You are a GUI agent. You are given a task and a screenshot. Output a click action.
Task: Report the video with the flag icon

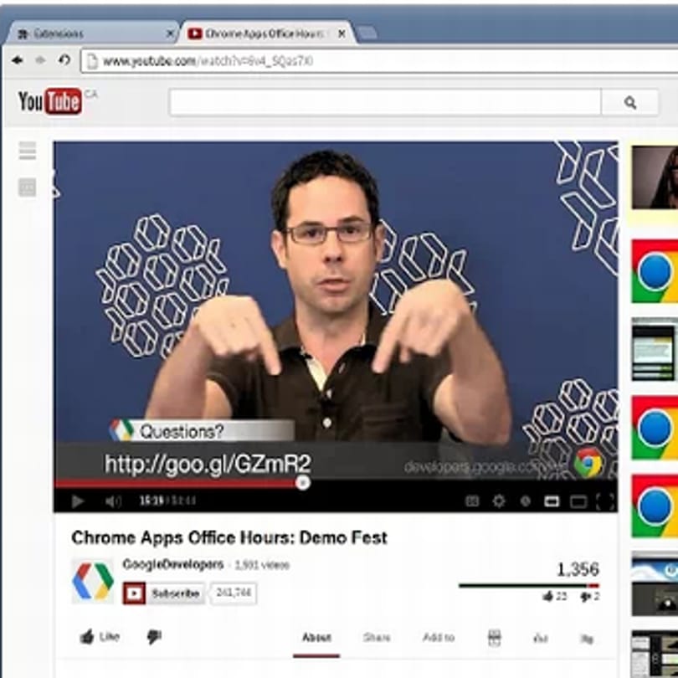pos(587,638)
